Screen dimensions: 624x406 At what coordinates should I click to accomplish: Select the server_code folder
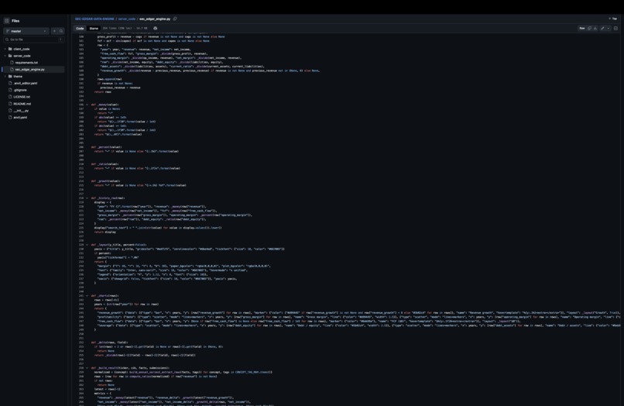tap(22, 56)
